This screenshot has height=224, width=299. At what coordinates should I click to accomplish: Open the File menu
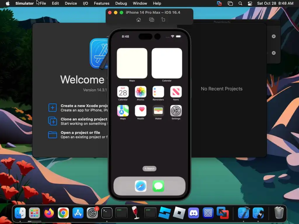pyautogui.click(x=43, y=3)
